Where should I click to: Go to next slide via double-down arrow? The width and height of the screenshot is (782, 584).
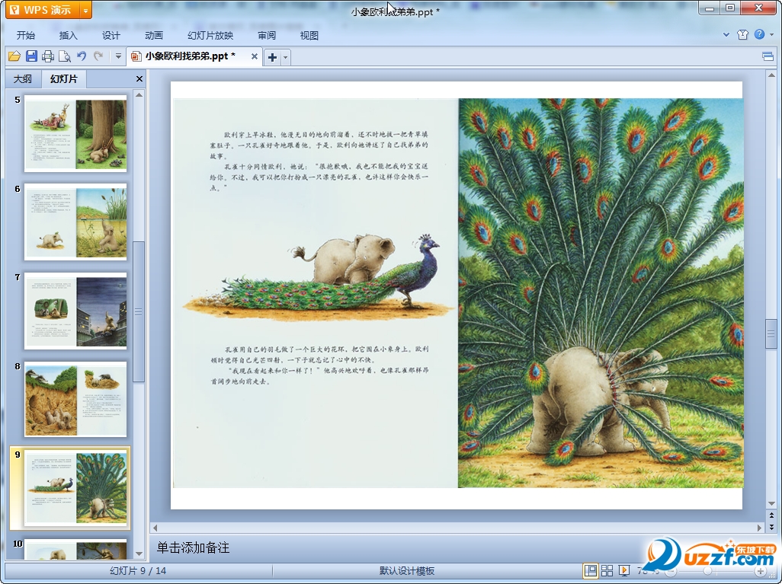tap(771, 527)
